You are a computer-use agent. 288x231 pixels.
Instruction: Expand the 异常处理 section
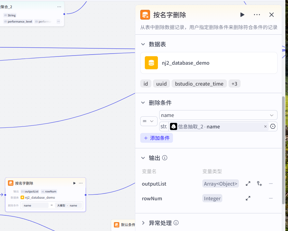[143, 223]
